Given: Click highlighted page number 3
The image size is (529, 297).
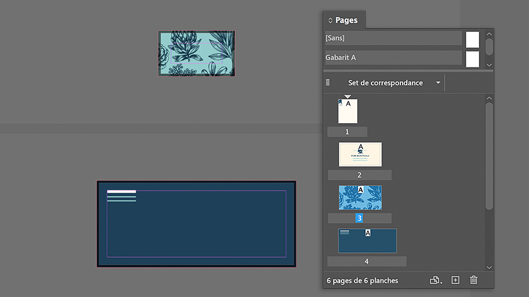Looking at the screenshot, I should coord(359,218).
